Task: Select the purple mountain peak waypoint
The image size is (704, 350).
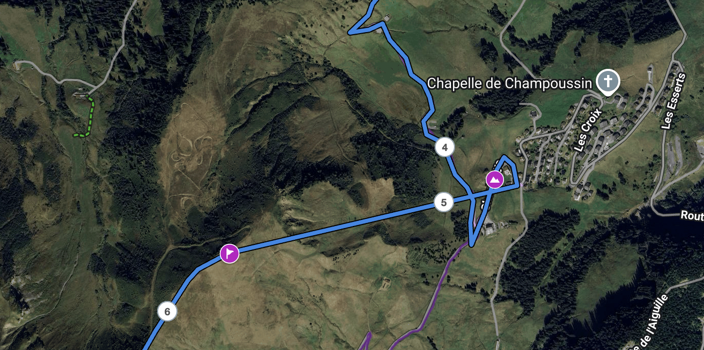Action: [494, 180]
